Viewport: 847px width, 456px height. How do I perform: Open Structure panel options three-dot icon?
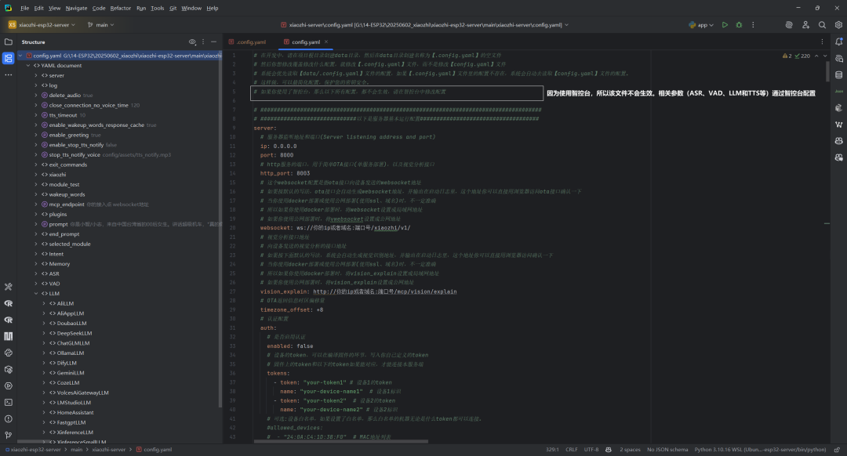point(203,42)
